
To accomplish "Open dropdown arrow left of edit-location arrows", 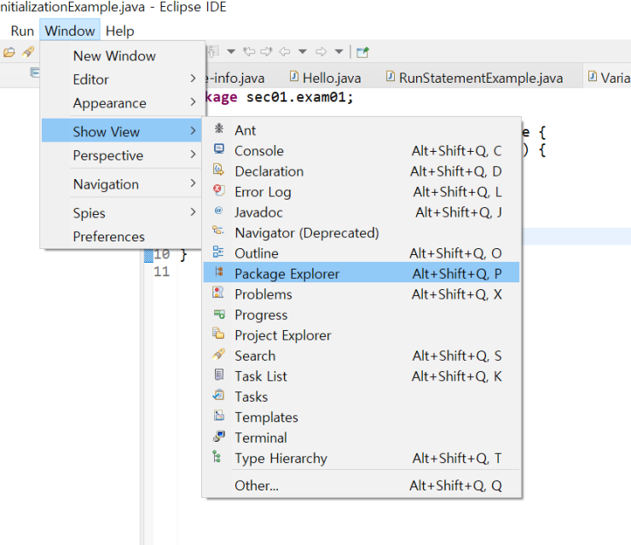I will coord(231,51).
